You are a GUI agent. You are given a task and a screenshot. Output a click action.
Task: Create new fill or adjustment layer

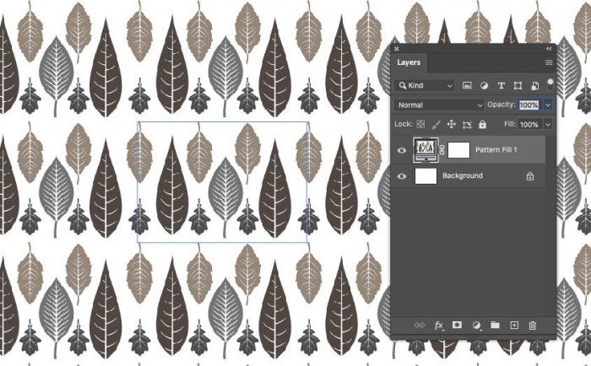tap(476, 325)
